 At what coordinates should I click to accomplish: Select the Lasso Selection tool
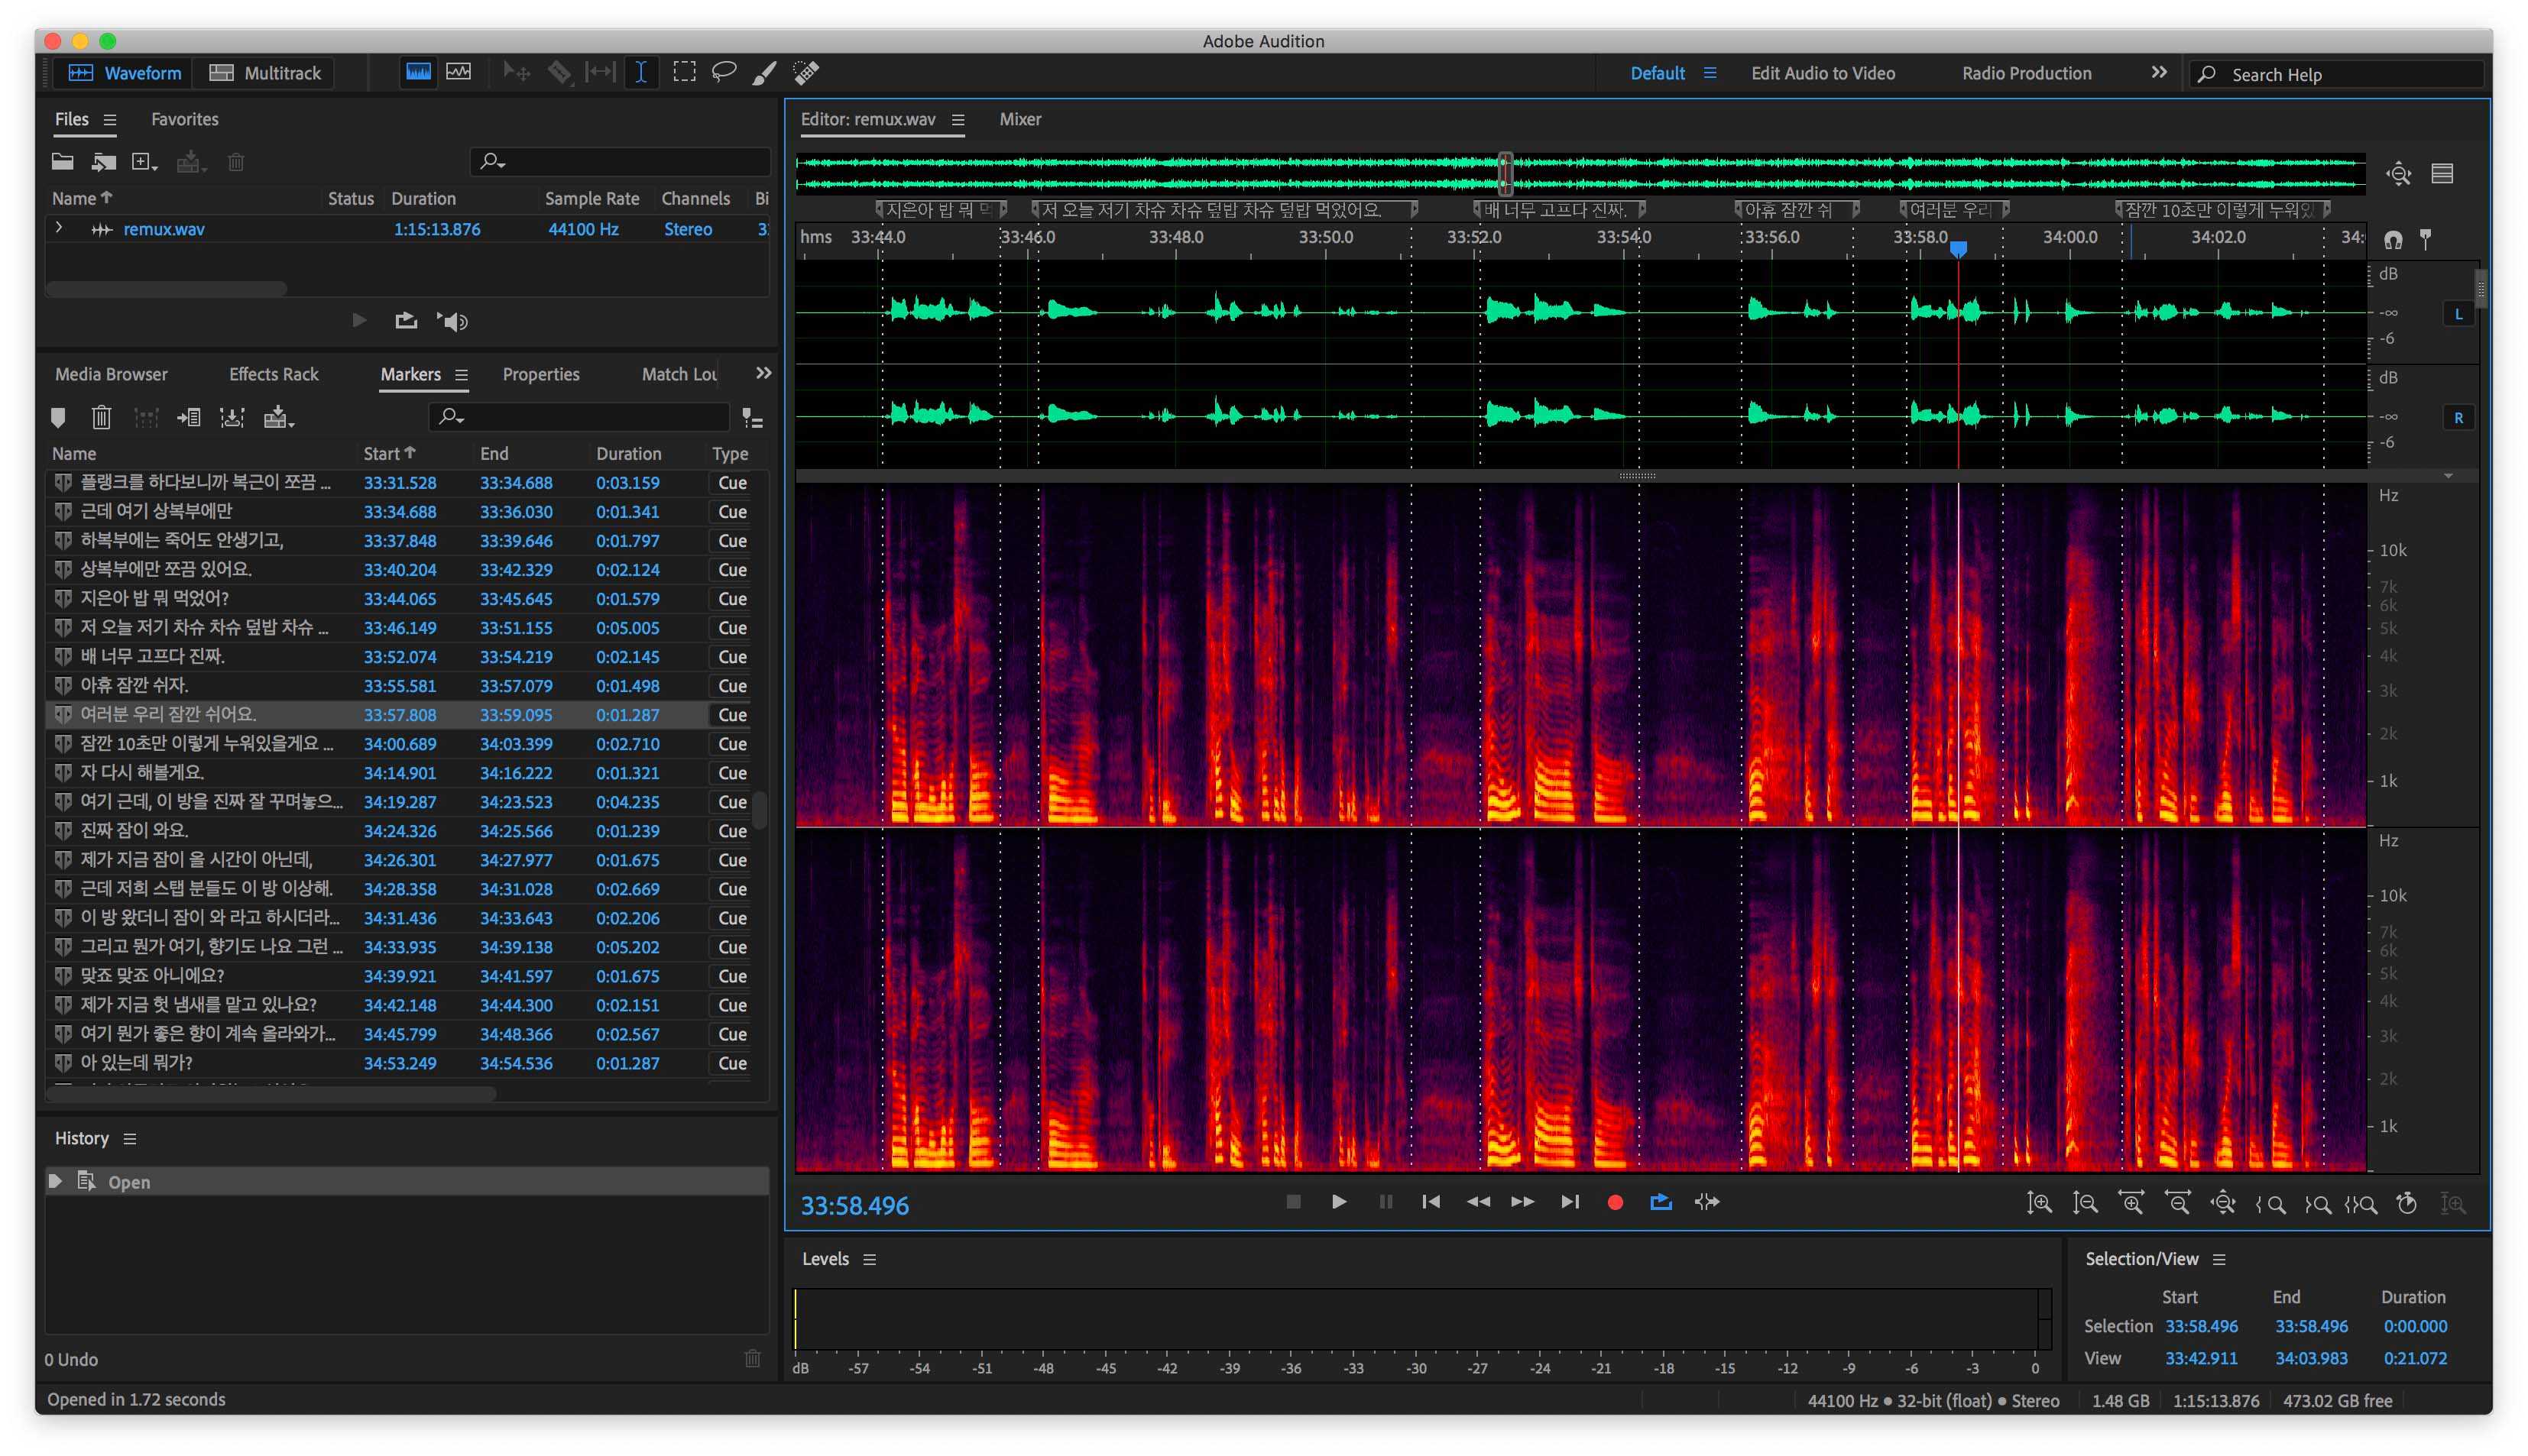[x=724, y=72]
